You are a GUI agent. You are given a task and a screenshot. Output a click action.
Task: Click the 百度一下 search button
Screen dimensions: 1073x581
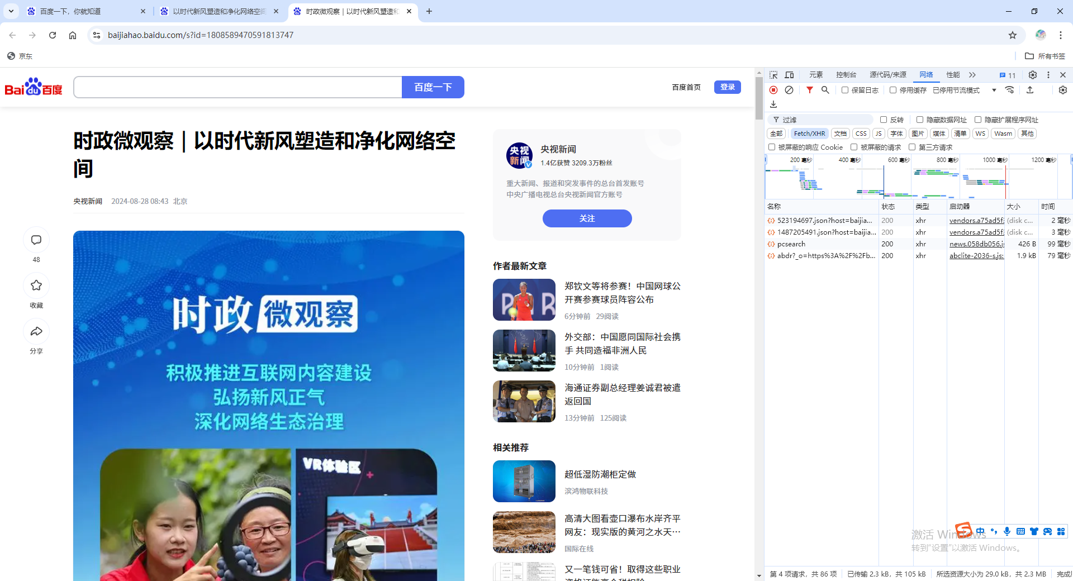433,87
